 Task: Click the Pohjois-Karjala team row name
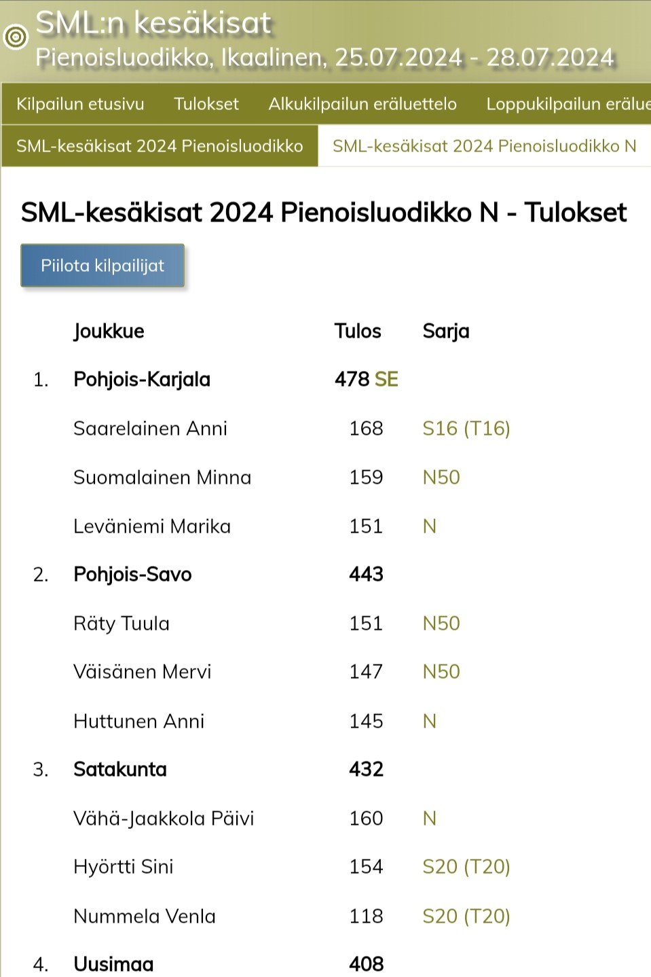coord(142,379)
